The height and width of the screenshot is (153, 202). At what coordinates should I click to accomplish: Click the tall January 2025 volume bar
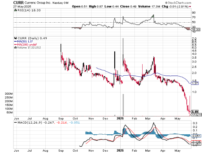click(x=123, y=105)
